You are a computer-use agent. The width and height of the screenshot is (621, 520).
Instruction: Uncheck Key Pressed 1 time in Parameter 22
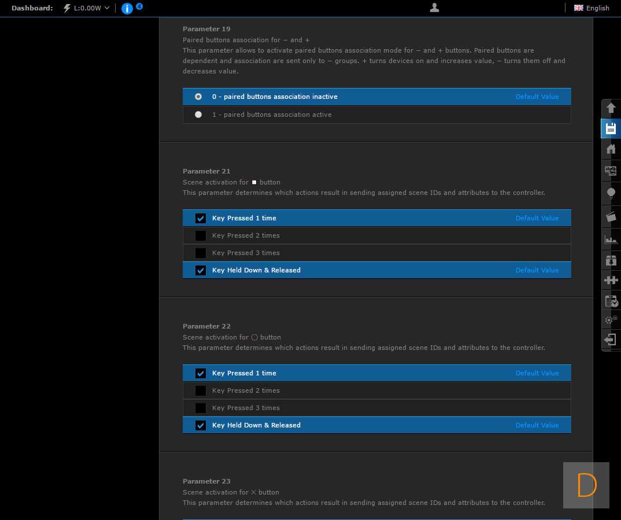coord(201,374)
